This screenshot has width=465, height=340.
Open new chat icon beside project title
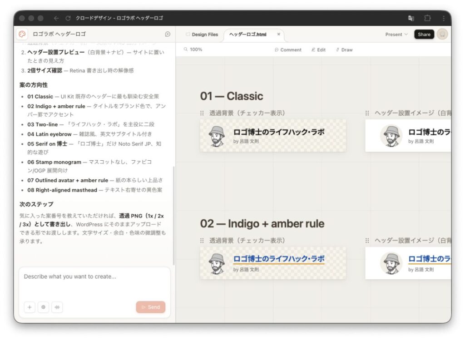point(168,34)
